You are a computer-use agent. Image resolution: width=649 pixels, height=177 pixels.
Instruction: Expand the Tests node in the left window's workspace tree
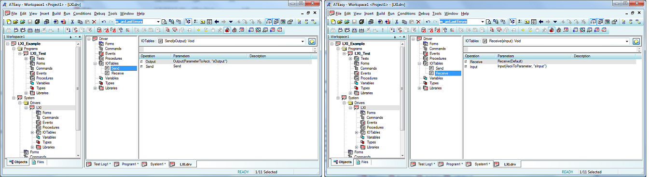(26, 59)
